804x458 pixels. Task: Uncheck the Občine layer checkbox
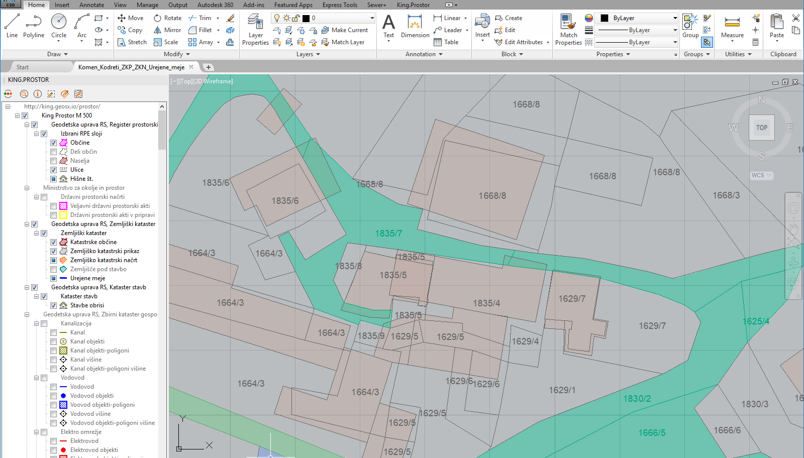(x=53, y=143)
